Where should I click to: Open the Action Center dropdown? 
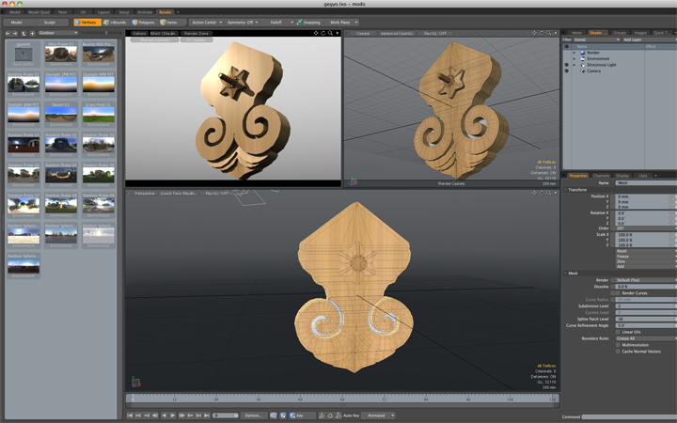click(x=207, y=22)
